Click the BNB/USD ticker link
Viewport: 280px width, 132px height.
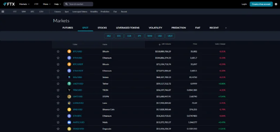[78, 109]
